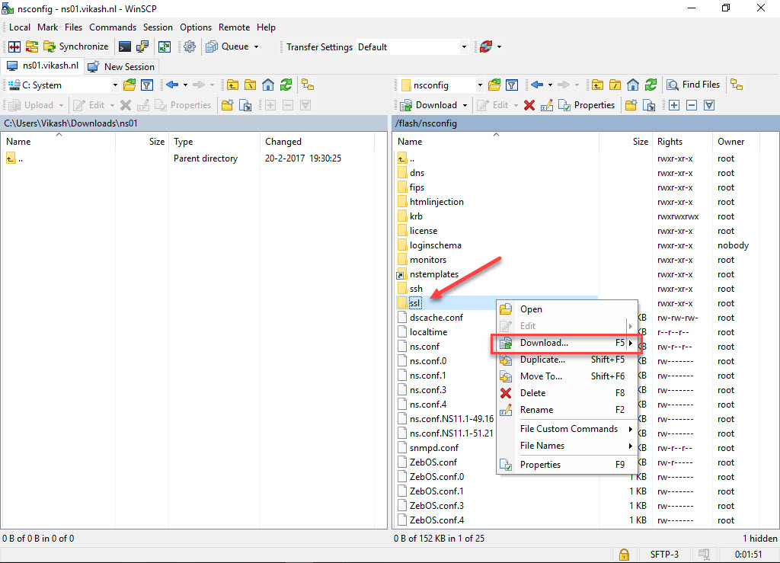Click remote Invert Selection icon
This screenshot has height=563, width=780.
[x=709, y=105]
